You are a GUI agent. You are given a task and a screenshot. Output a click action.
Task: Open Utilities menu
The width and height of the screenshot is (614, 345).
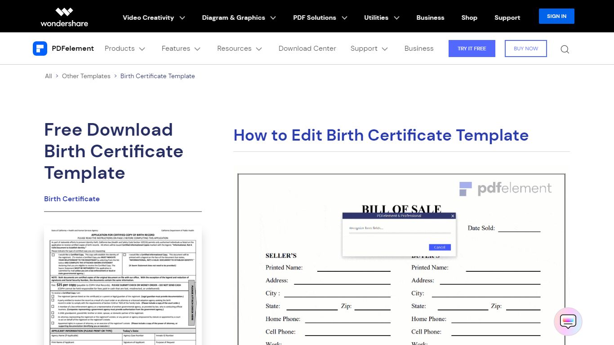point(376,18)
